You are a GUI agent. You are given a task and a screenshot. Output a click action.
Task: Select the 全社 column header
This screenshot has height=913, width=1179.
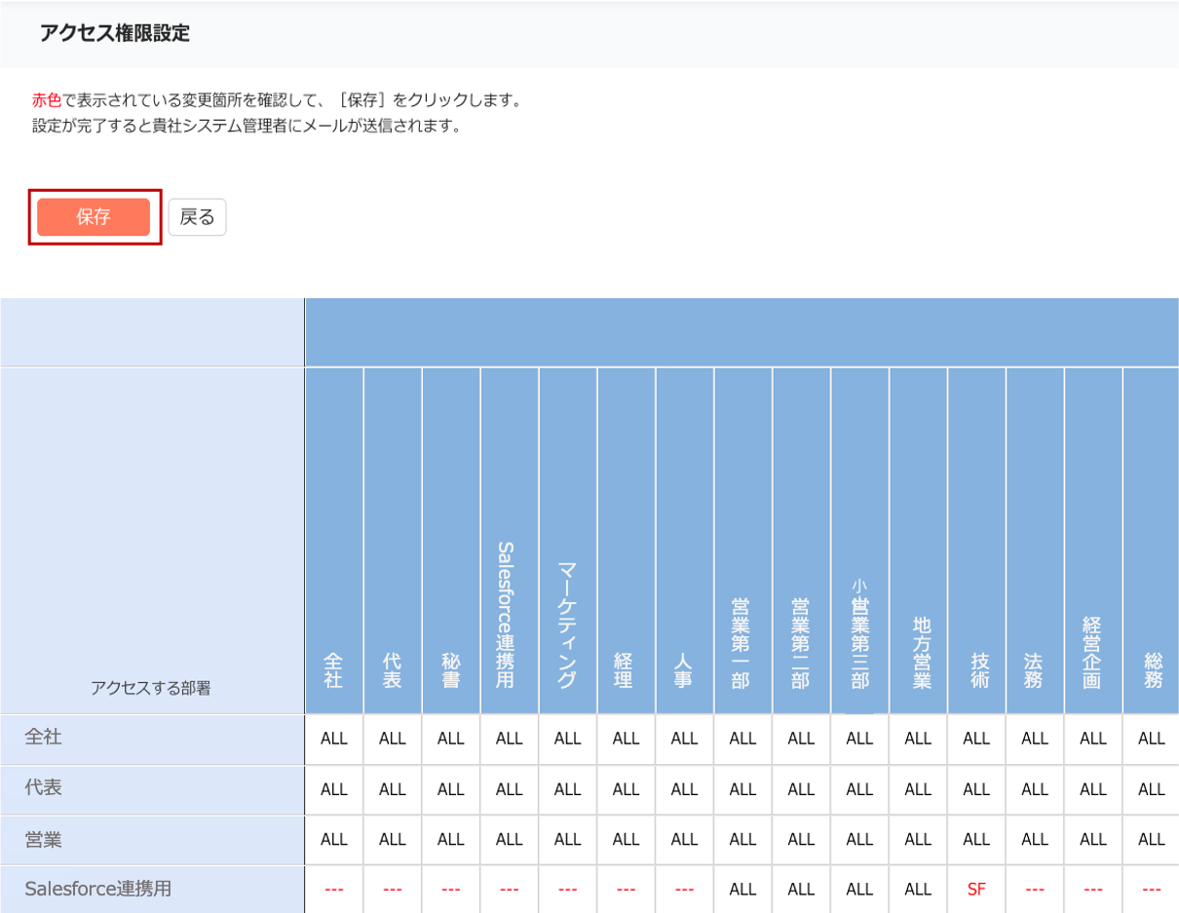tap(334, 541)
